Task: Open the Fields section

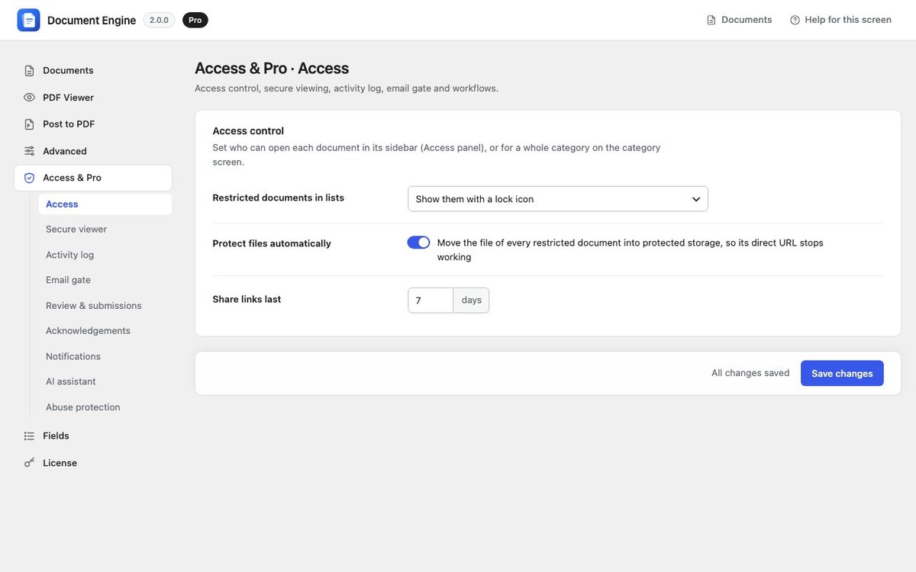Action: point(93,436)
